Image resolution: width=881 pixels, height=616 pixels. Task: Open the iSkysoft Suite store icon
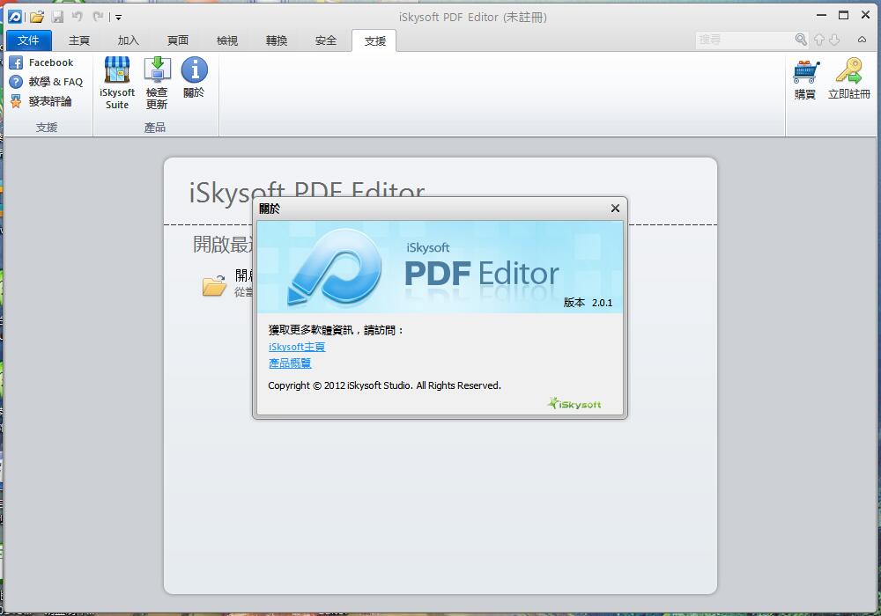[x=117, y=71]
